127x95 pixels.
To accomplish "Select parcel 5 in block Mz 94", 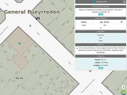I will (x=39, y=73).
